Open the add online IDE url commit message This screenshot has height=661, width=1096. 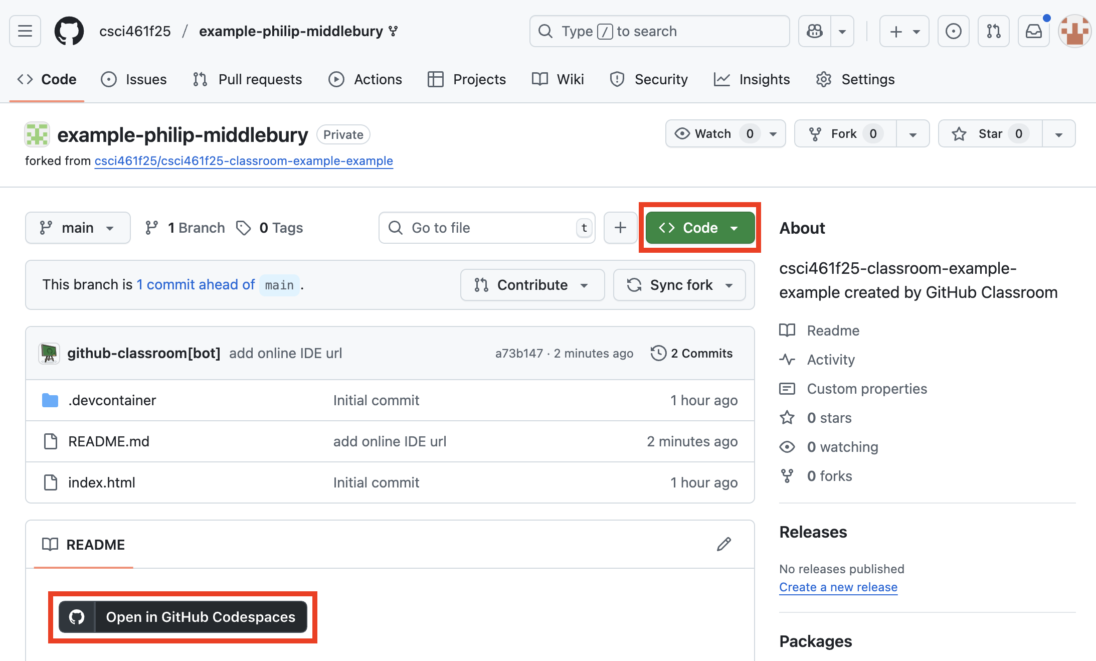click(x=286, y=353)
